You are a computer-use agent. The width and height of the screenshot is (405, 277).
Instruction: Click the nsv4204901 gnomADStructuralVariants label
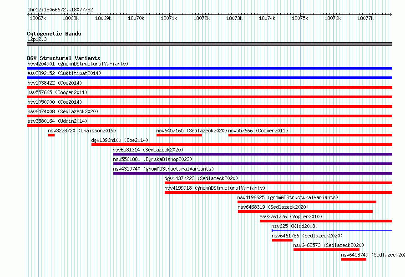(x=78, y=64)
